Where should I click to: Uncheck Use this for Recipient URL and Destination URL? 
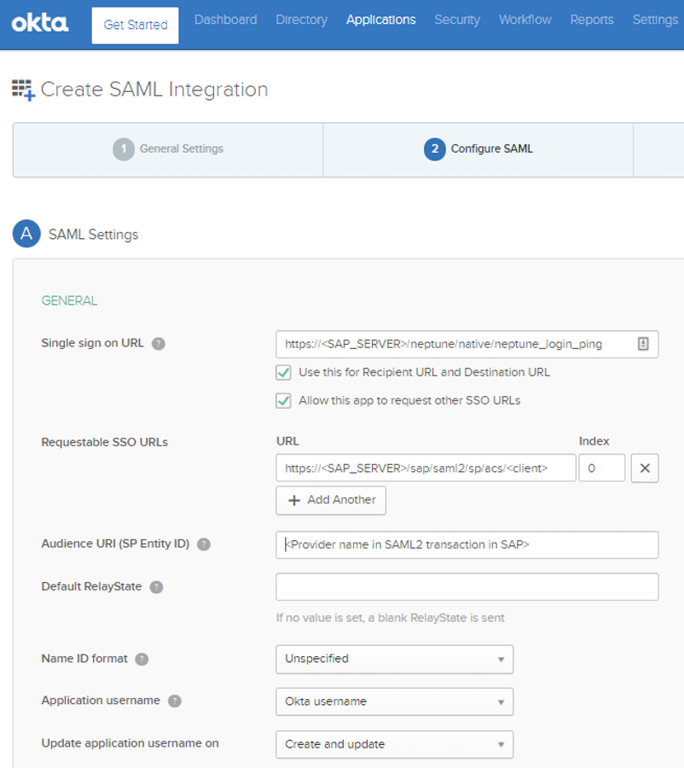[281, 372]
